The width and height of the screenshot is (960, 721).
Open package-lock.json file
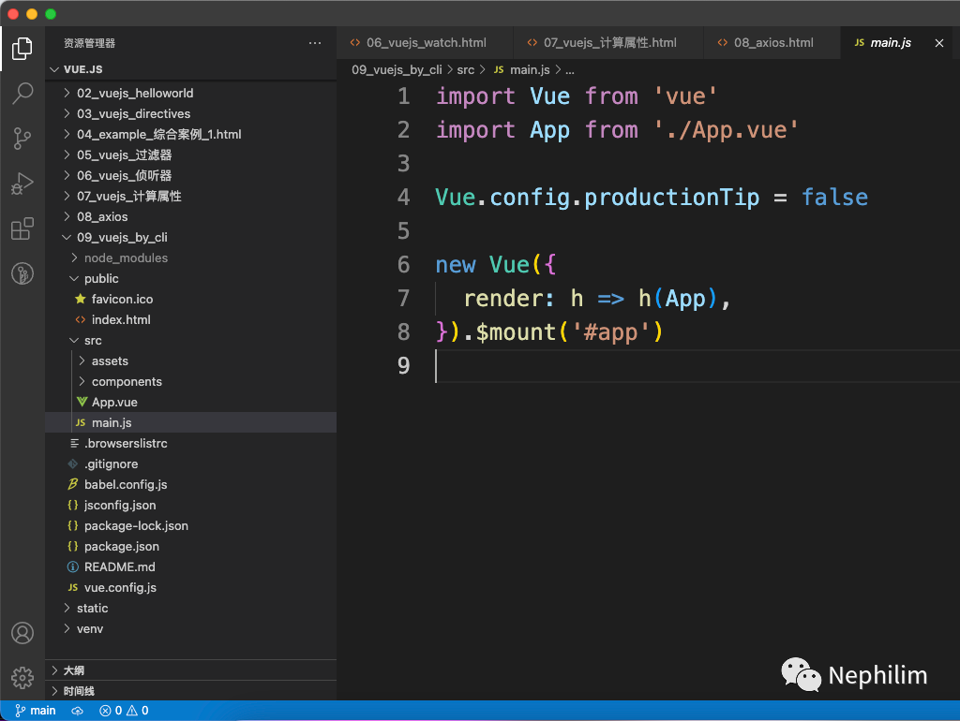(190, 526)
